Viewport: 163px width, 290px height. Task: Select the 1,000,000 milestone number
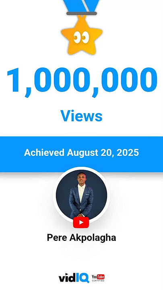[x=82, y=82]
